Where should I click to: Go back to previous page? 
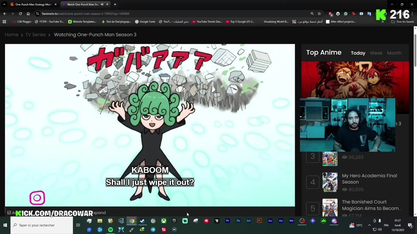pyautogui.click(x=5, y=14)
